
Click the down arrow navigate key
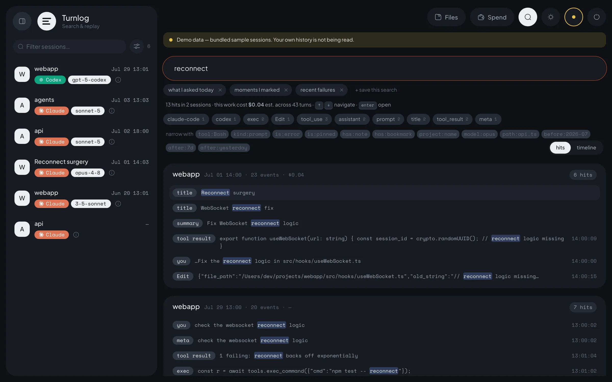tap(328, 105)
